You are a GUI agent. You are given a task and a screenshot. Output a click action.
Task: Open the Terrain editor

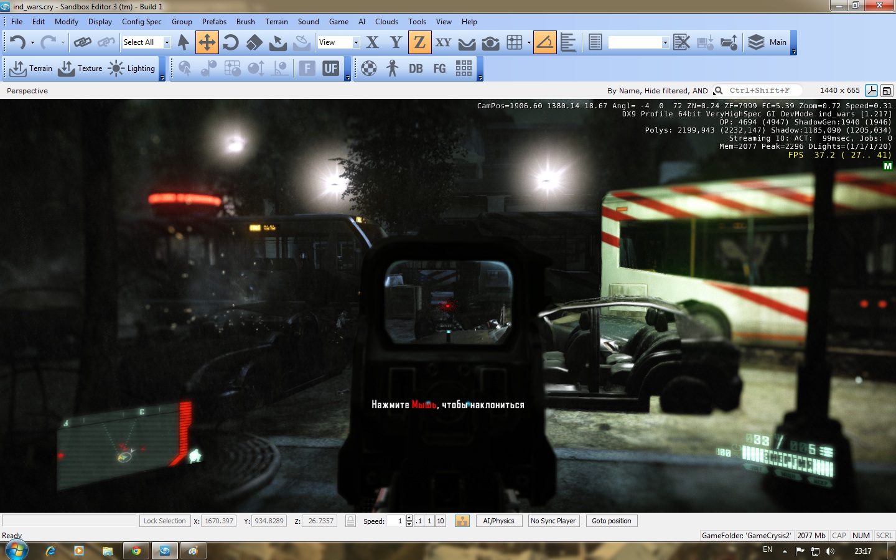point(31,68)
